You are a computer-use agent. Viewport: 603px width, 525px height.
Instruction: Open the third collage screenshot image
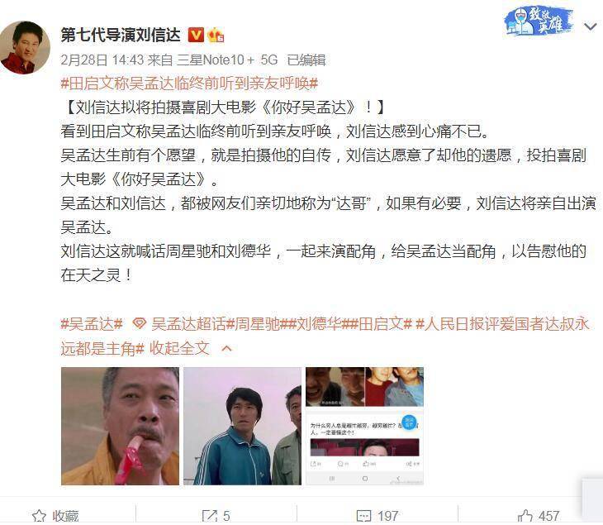point(364,426)
